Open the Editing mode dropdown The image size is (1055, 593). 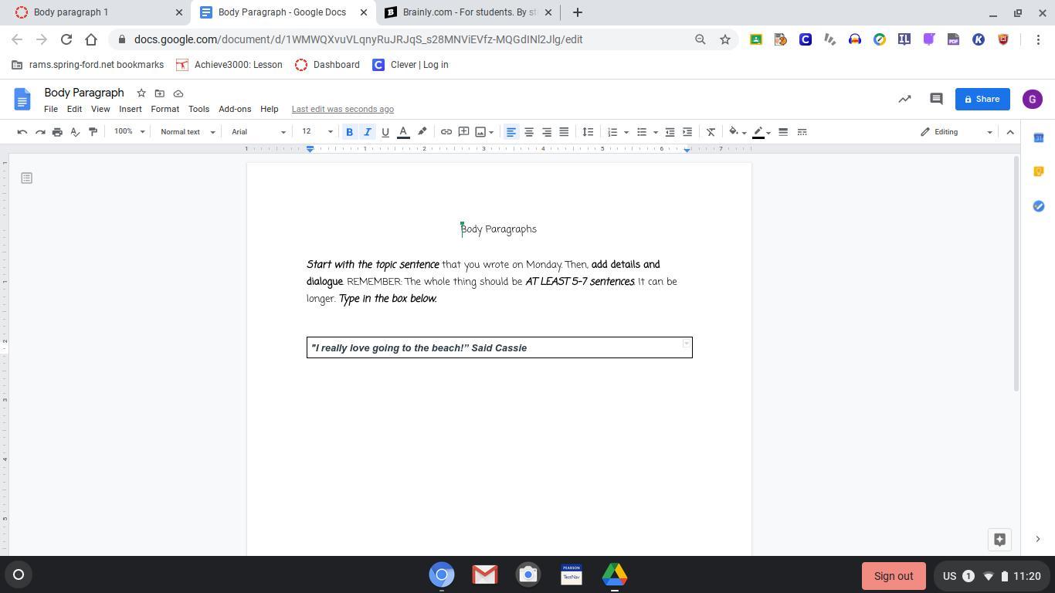[956, 132]
